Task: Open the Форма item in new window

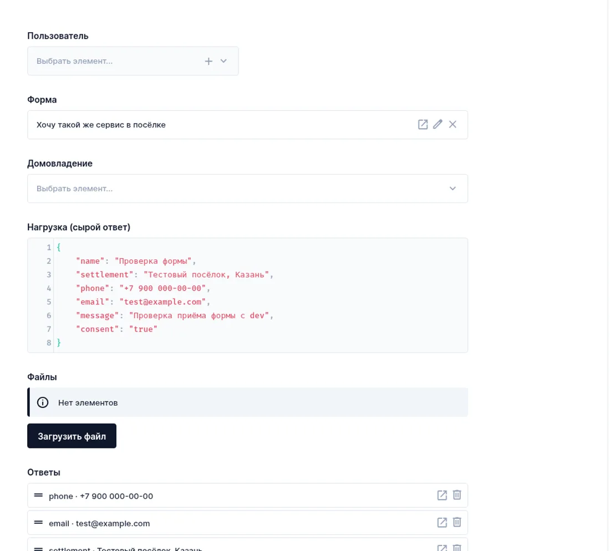Action: pos(423,124)
